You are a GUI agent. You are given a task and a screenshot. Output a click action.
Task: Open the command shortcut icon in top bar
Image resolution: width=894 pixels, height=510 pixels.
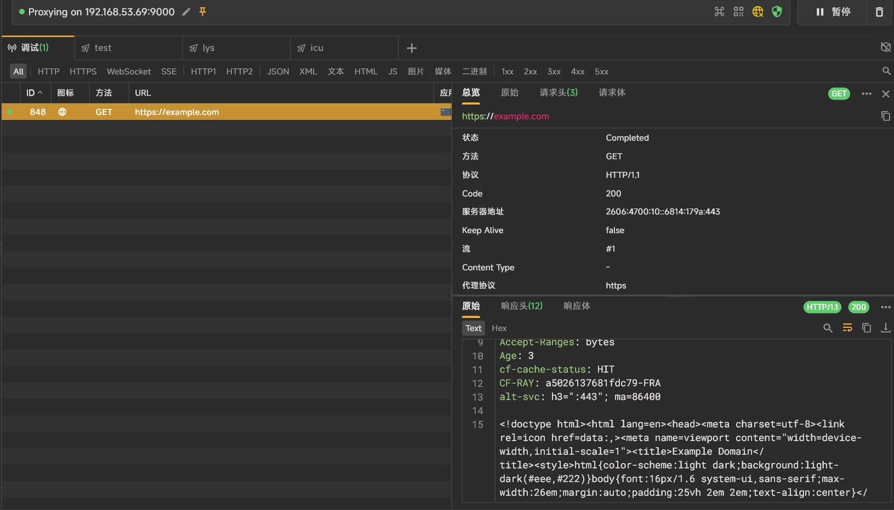[720, 11]
